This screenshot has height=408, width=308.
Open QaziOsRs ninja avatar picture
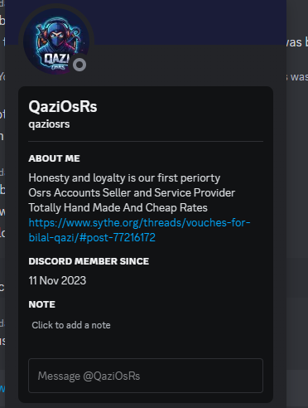pos(56,41)
